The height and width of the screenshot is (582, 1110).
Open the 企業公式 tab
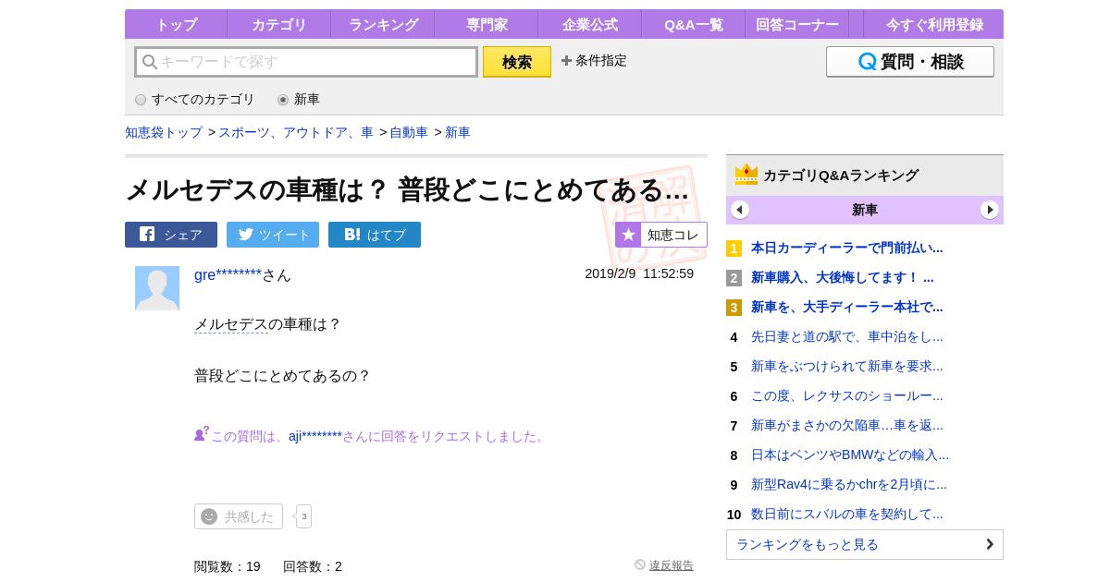(589, 24)
